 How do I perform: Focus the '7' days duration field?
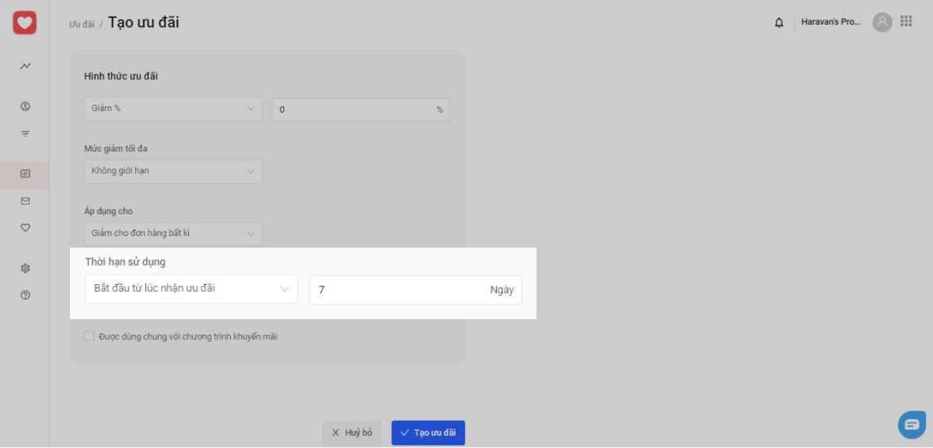[416, 290]
